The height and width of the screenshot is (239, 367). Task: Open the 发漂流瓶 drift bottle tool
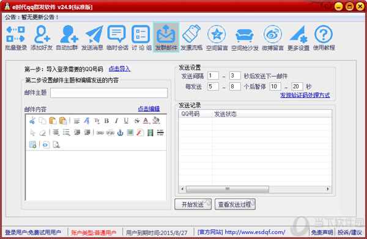[191, 38]
